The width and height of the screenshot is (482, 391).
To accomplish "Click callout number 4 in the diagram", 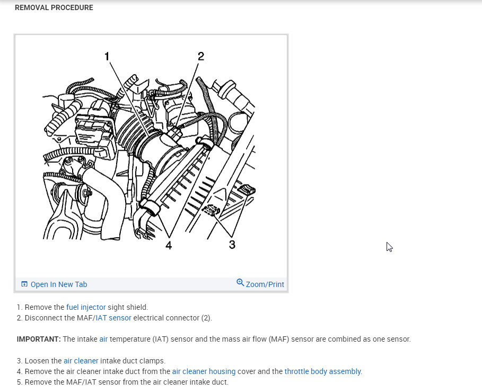I will point(169,245).
